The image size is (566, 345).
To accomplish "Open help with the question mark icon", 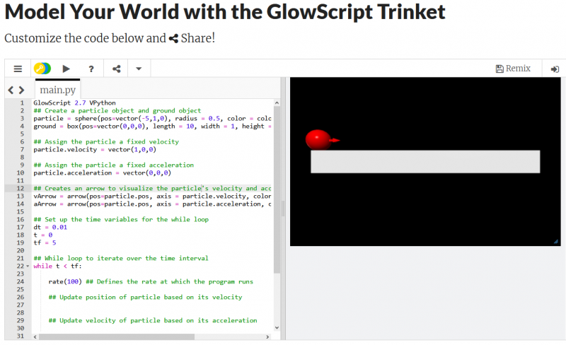I will coord(91,69).
